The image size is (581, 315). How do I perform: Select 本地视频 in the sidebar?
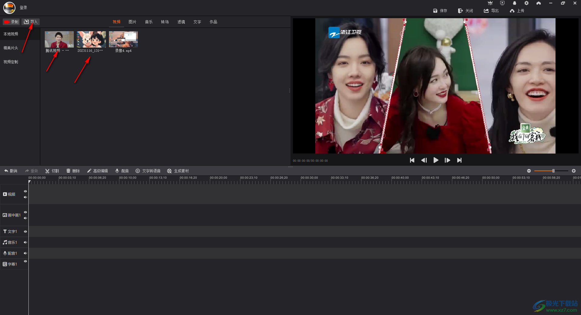(20, 34)
